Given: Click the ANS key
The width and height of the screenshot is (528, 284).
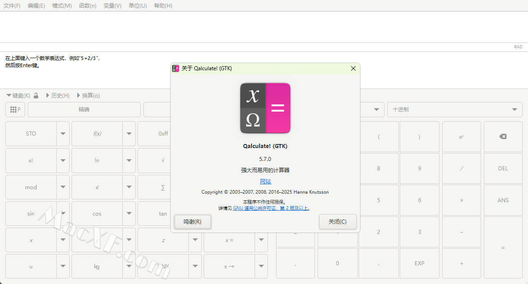Looking at the screenshot, I should pyautogui.click(x=503, y=200).
